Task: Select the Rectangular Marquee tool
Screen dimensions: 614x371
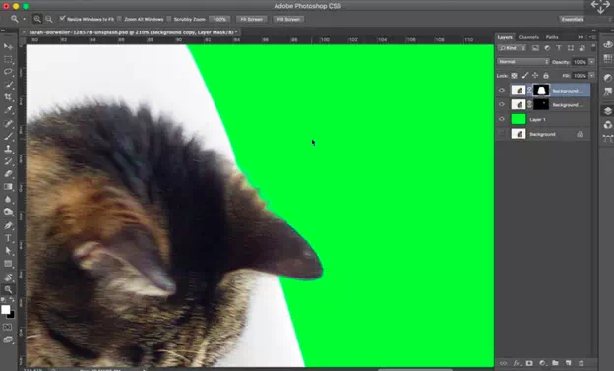Action: coord(8,60)
